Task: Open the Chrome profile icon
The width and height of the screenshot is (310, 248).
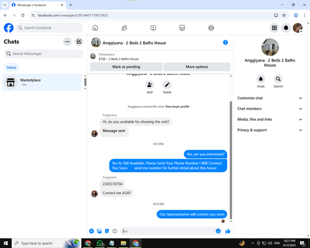Action: coord(296,15)
